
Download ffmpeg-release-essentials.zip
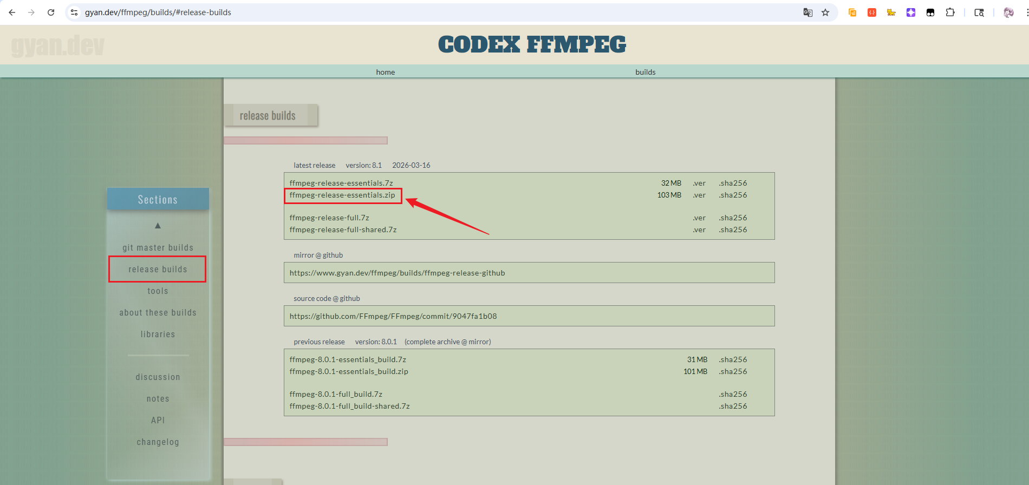[x=342, y=195]
